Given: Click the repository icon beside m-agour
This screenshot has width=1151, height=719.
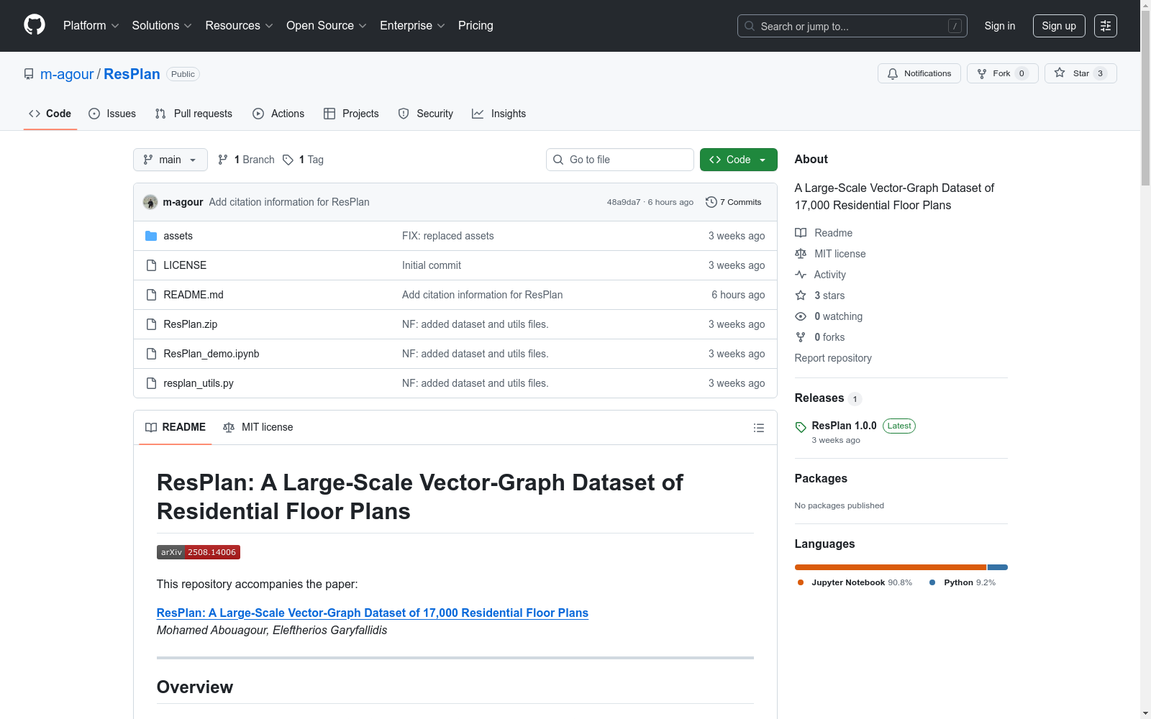Looking at the screenshot, I should coord(29,74).
